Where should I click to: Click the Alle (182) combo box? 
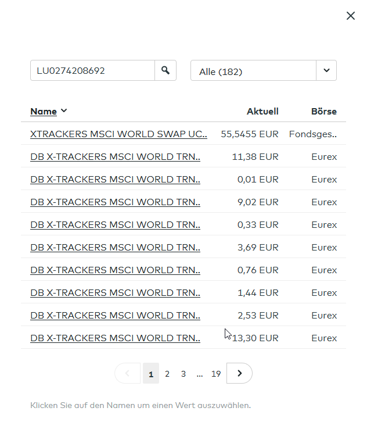(253, 71)
